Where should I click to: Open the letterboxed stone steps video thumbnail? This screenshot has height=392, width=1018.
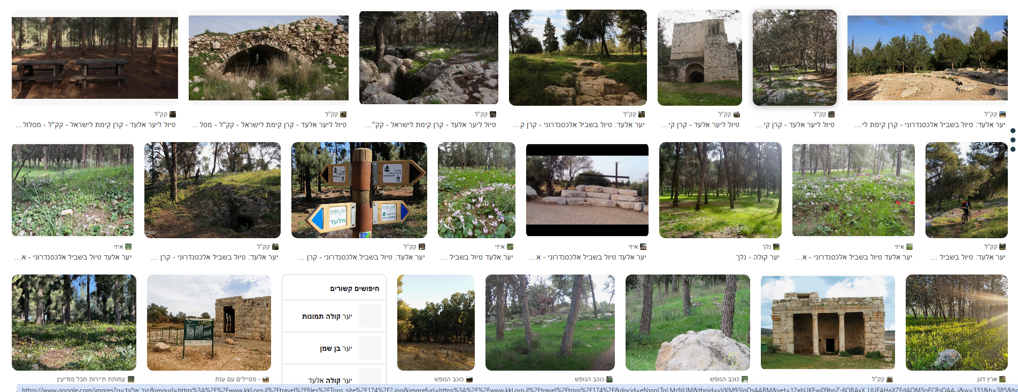(587, 190)
